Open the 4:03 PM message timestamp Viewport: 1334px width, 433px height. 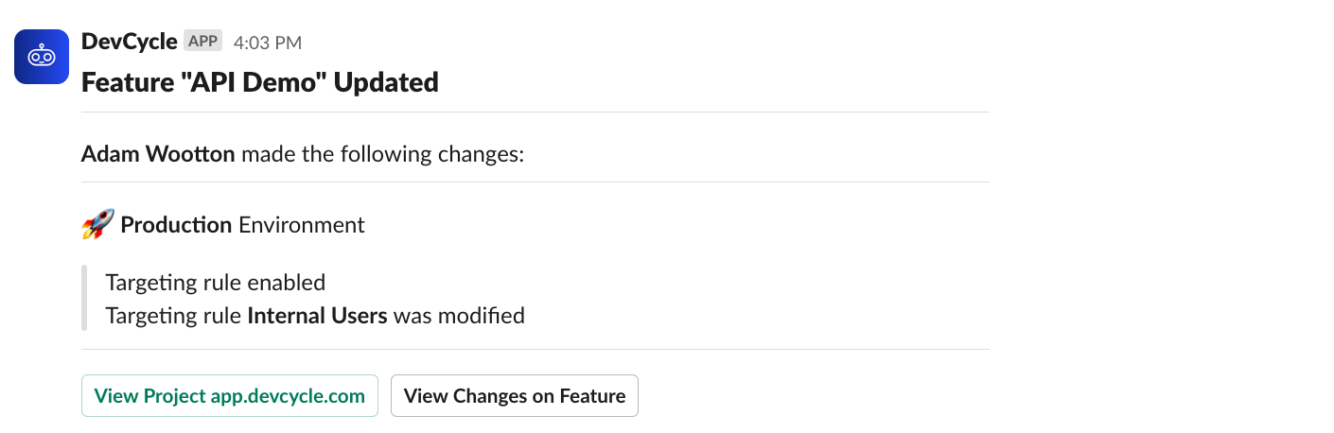point(268,43)
